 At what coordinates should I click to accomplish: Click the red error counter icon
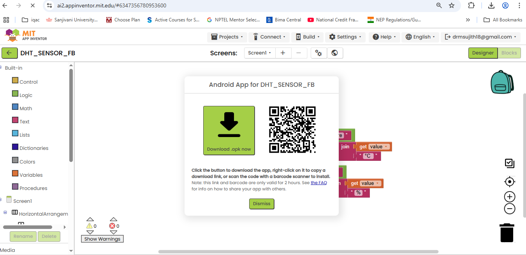click(113, 226)
